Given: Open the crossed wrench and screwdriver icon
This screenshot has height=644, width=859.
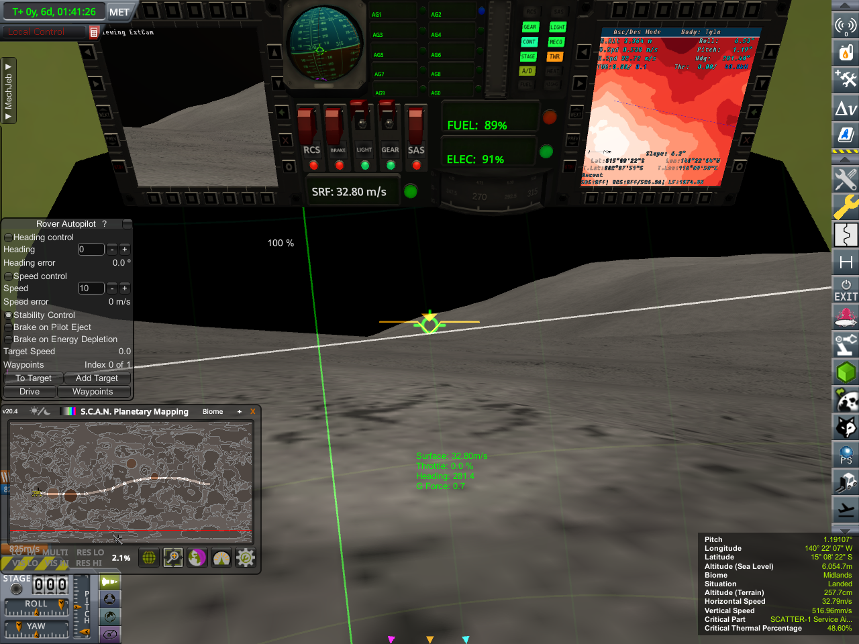Looking at the screenshot, I should pyautogui.click(x=846, y=179).
